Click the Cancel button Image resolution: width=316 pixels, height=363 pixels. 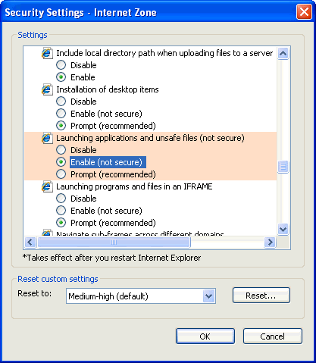click(273, 336)
